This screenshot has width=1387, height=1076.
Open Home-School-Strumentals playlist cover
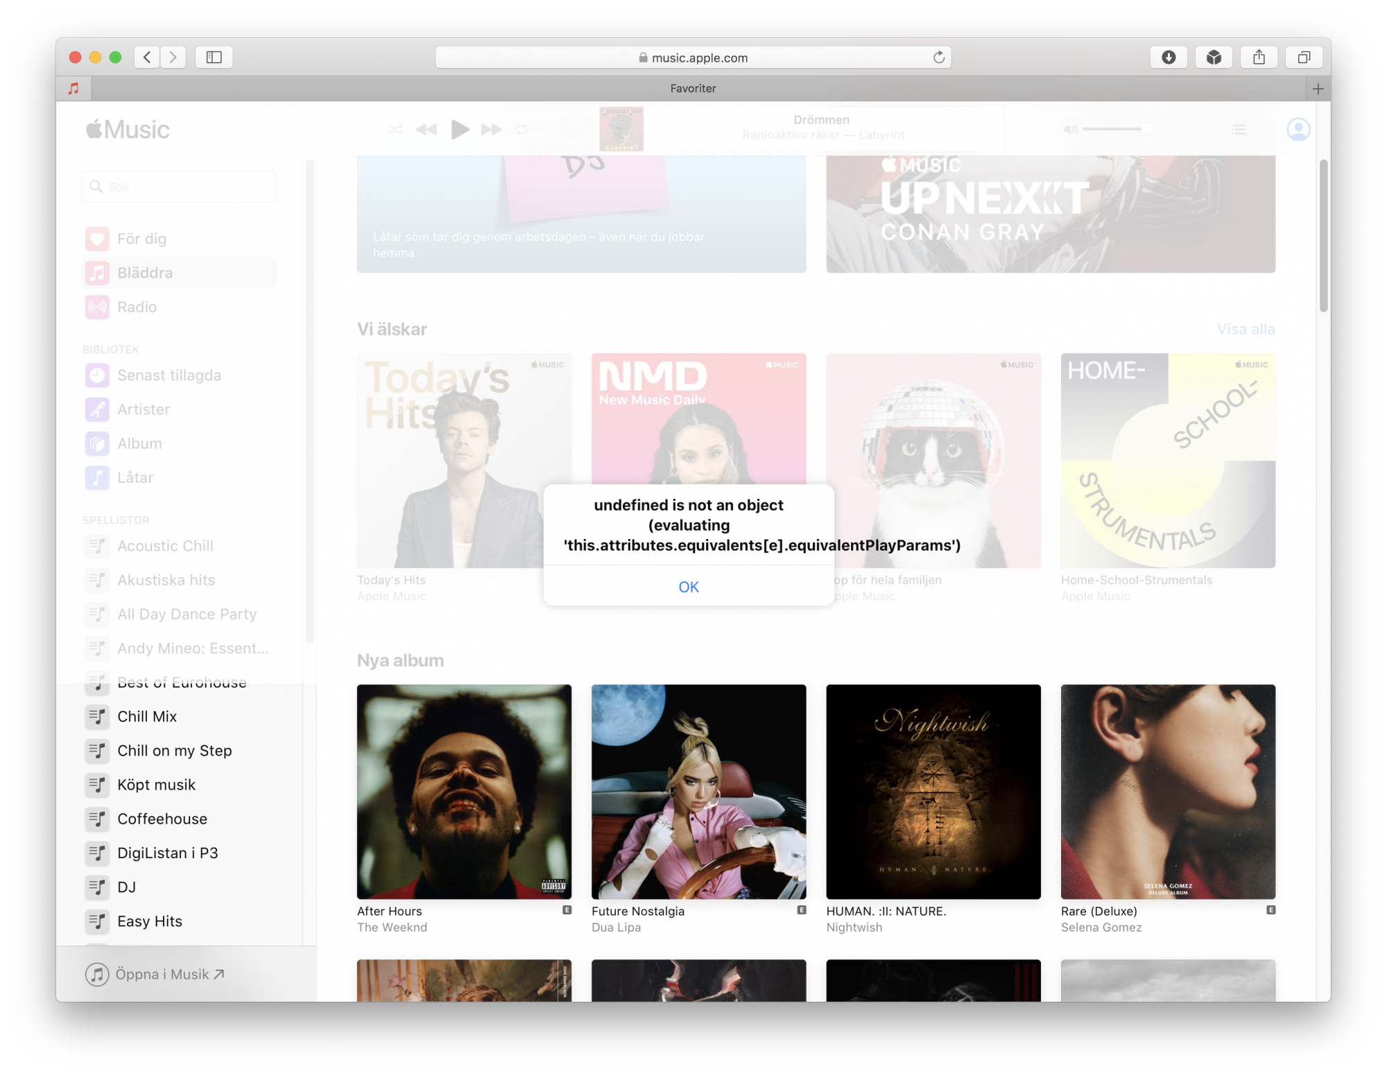click(x=1168, y=461)
